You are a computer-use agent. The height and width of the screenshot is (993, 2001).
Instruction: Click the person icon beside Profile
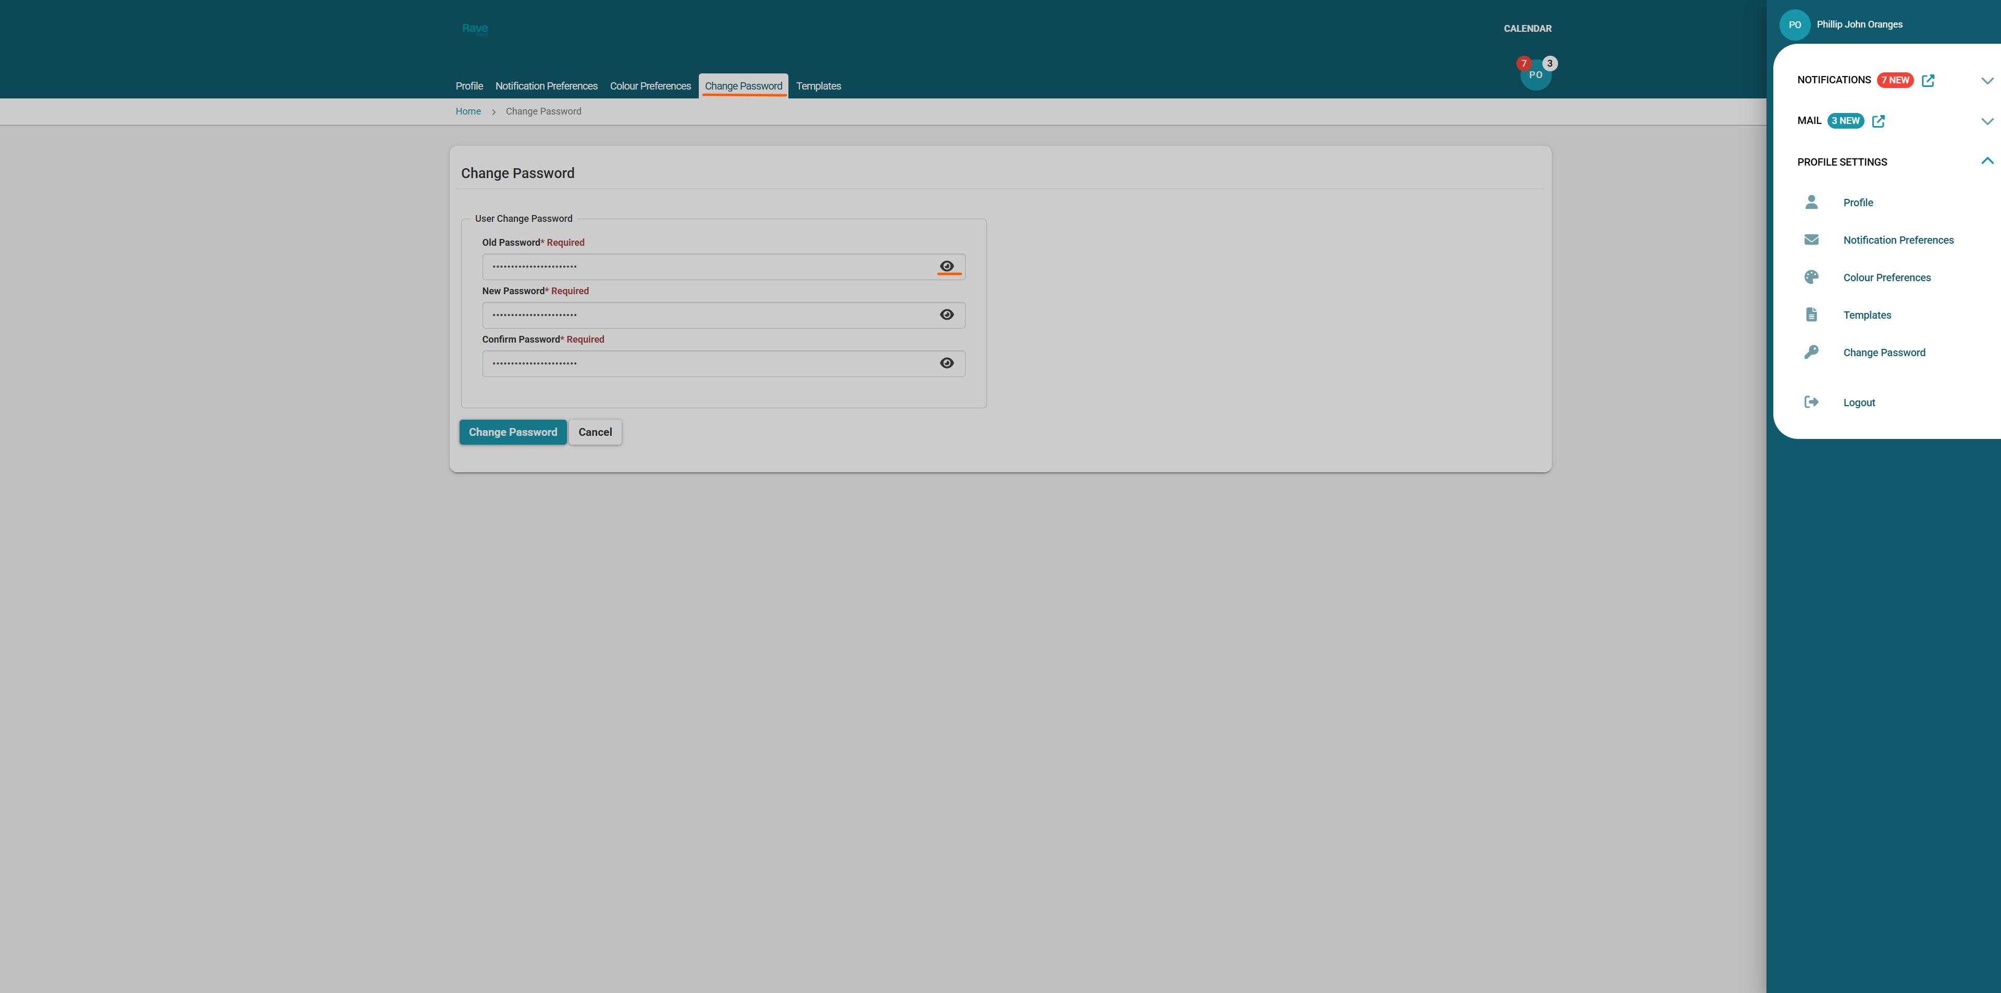pyautogui.click(x=1811, y=203)
